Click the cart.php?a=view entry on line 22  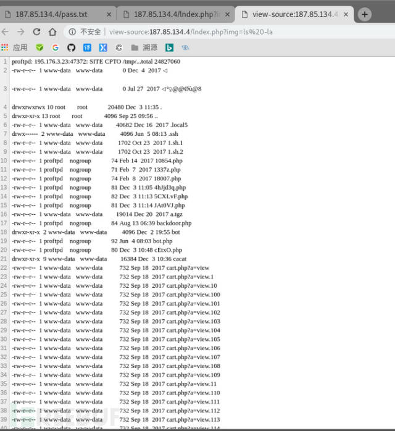point(188,268)
